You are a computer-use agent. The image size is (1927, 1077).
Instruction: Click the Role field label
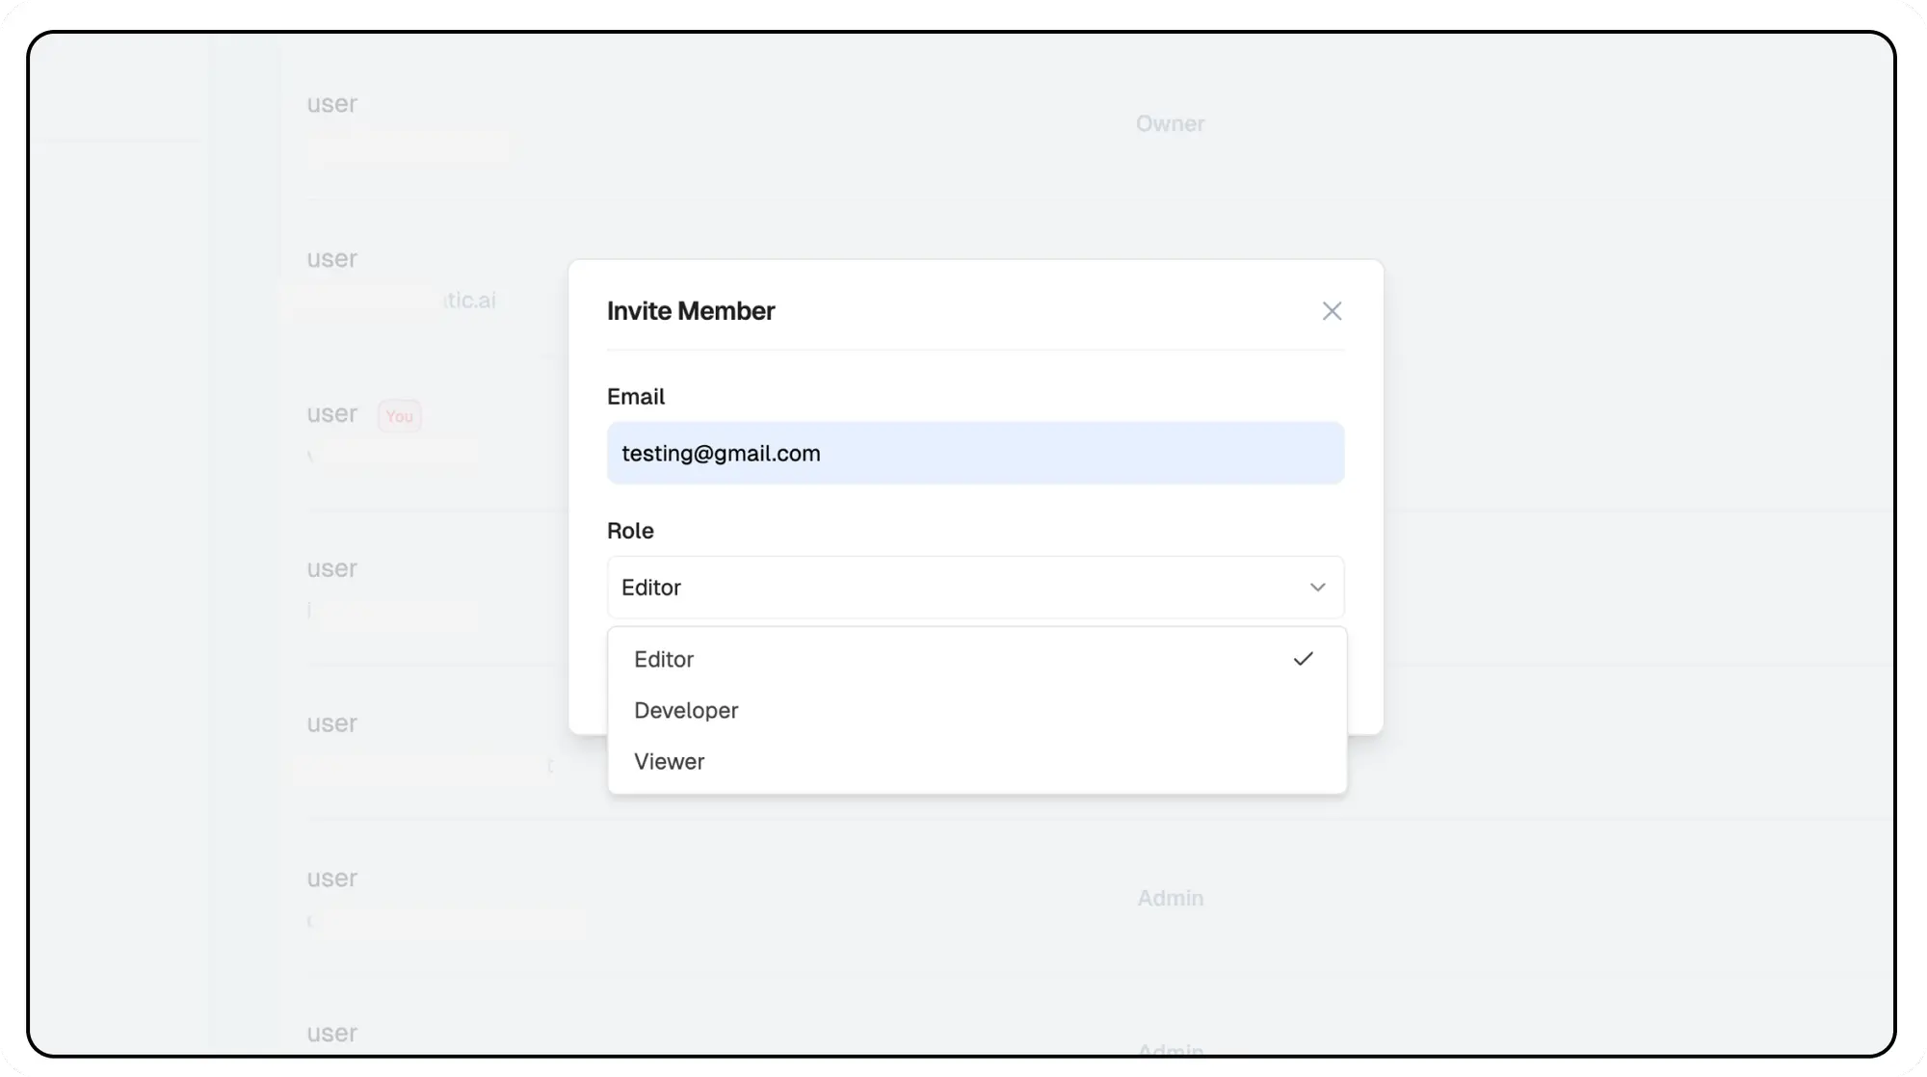(x=630, y=531)
